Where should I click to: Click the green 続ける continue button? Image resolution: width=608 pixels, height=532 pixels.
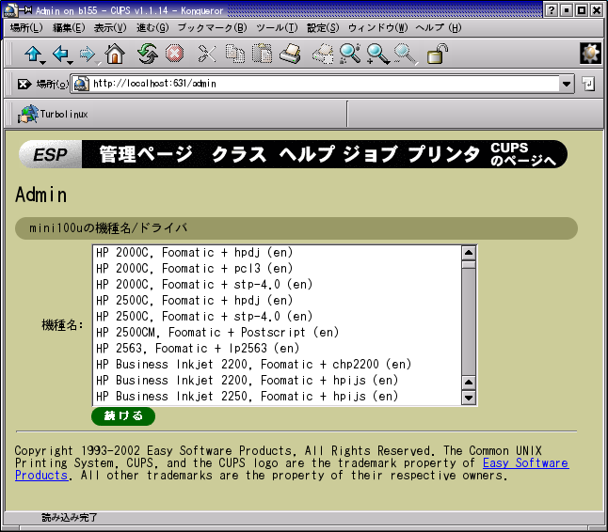click(123, 416)
